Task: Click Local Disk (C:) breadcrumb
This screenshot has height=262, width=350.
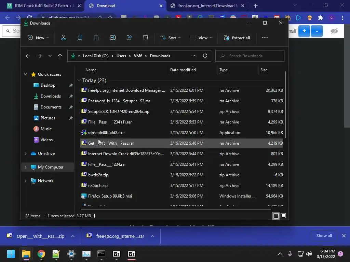Action: (x=96, y=56)
